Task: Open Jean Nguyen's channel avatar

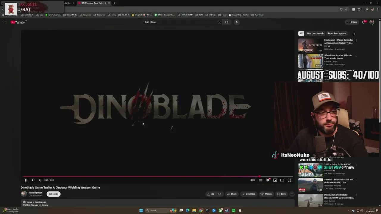Action: point(24,194)
